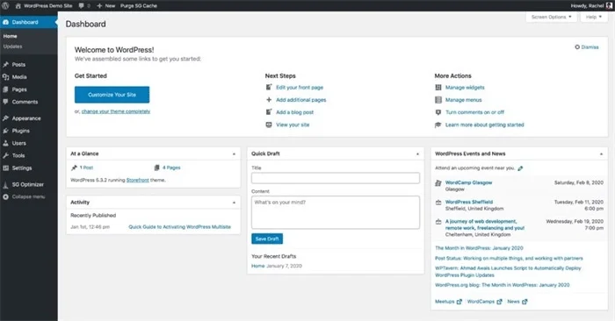
Task: Click the Quick Draft Title field
Action: coord(336,178)
